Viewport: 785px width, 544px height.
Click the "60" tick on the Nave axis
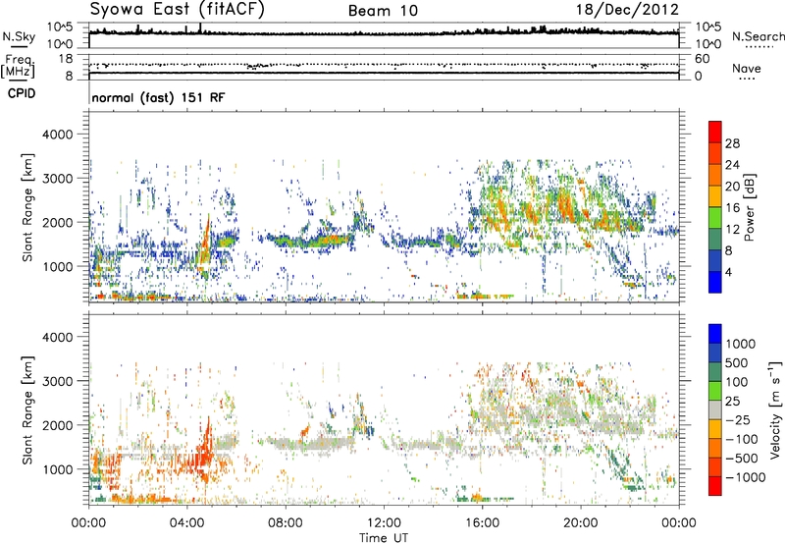(x=702, y=59)
